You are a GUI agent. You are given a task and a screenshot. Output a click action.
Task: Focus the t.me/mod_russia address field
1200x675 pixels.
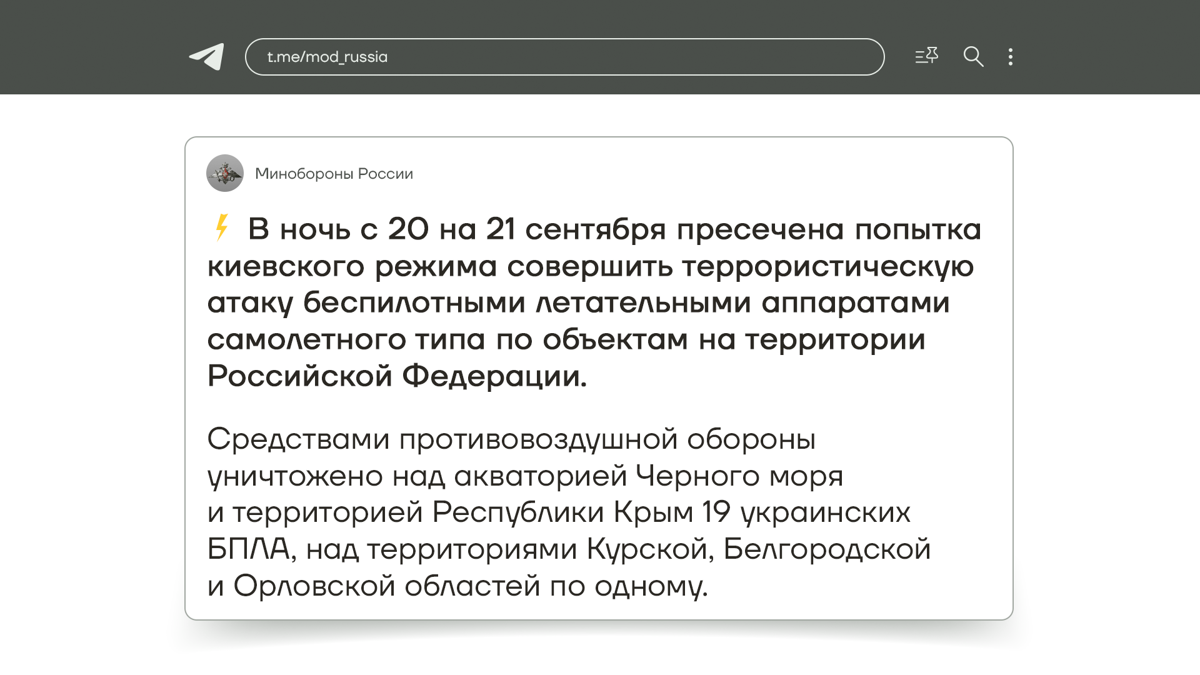coord(327,57)
